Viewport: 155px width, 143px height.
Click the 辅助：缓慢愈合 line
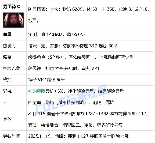click(76, 125)
